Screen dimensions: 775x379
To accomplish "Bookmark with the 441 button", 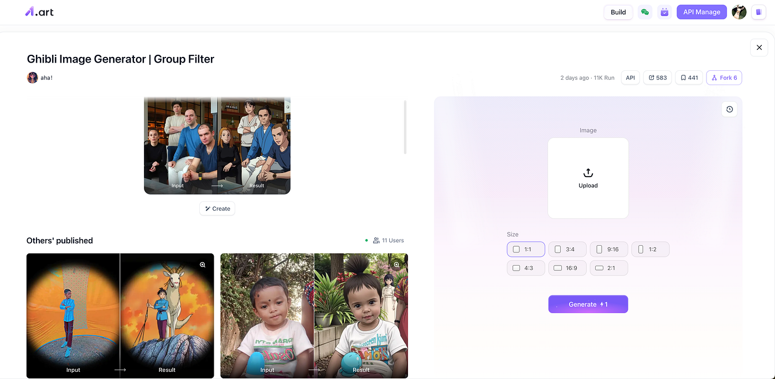I will click(x=689, y=78).
